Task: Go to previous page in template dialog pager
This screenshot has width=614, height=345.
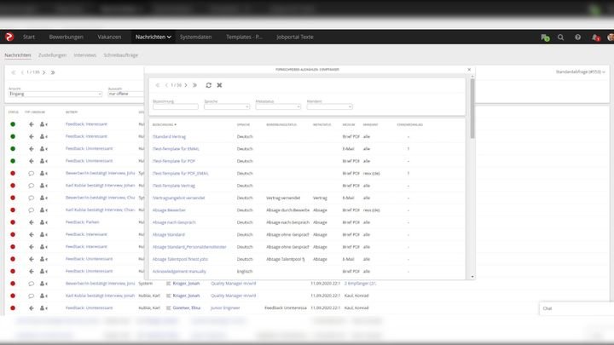Action: coord(166,85)
